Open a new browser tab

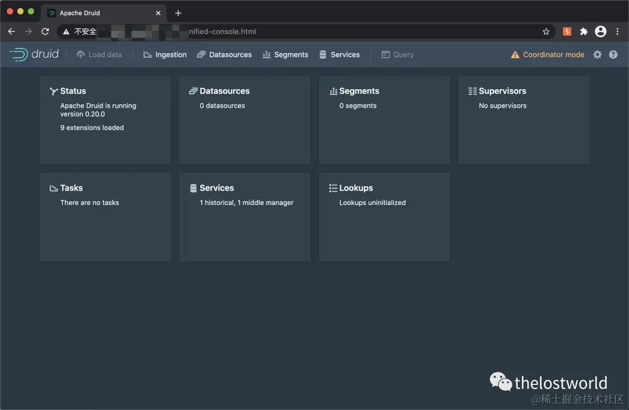178,13
